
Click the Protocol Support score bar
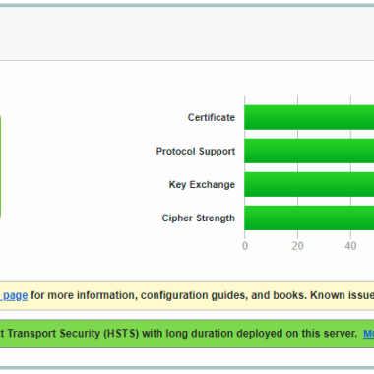[x=309, y=151]
